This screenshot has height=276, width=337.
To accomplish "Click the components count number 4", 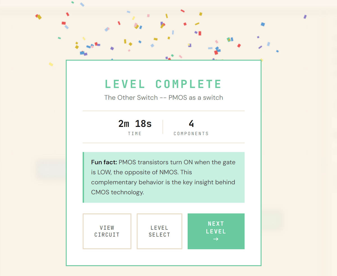I will tap(191, 124).
